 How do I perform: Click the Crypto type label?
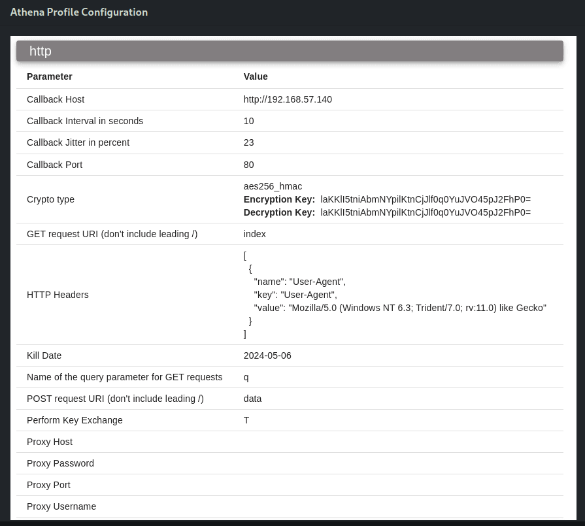coord(51,199)
